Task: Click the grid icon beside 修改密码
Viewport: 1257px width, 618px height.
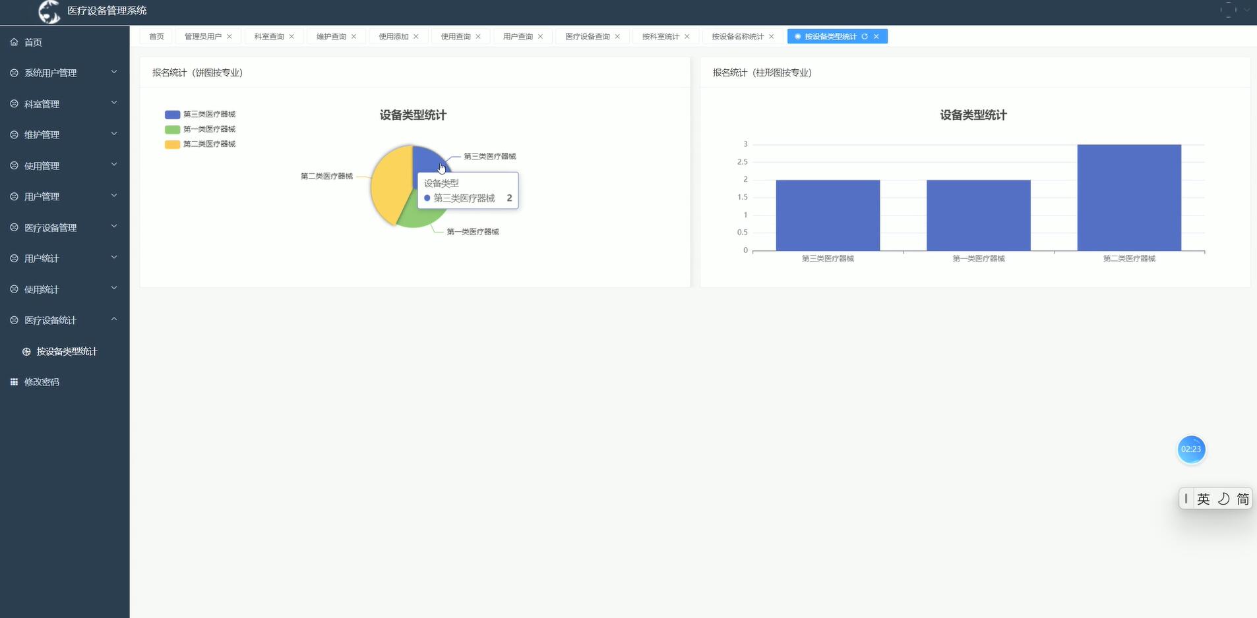Action: [13, 381]
